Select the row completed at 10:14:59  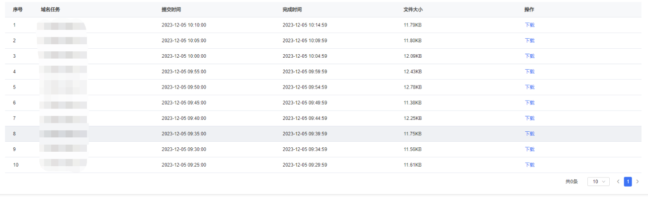tap(323, 25)
